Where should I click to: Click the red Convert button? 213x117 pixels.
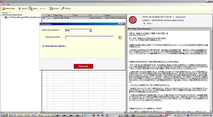83,66
